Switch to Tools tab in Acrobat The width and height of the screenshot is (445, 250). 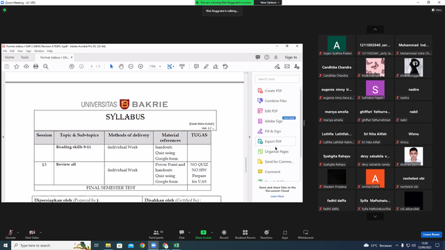[25, 57]
